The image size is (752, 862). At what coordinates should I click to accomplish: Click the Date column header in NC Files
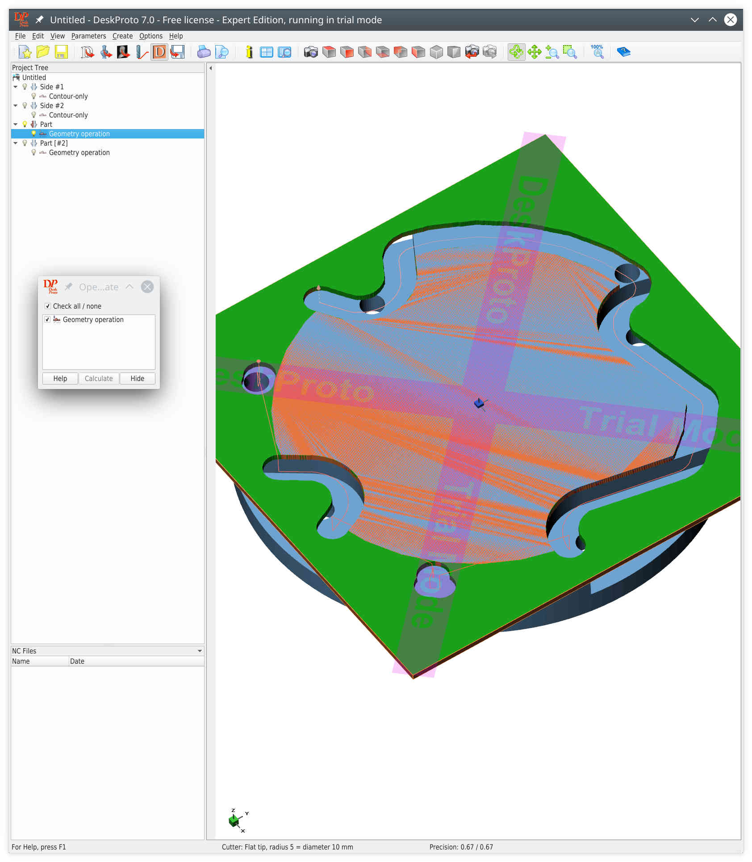tap(136, 661)
